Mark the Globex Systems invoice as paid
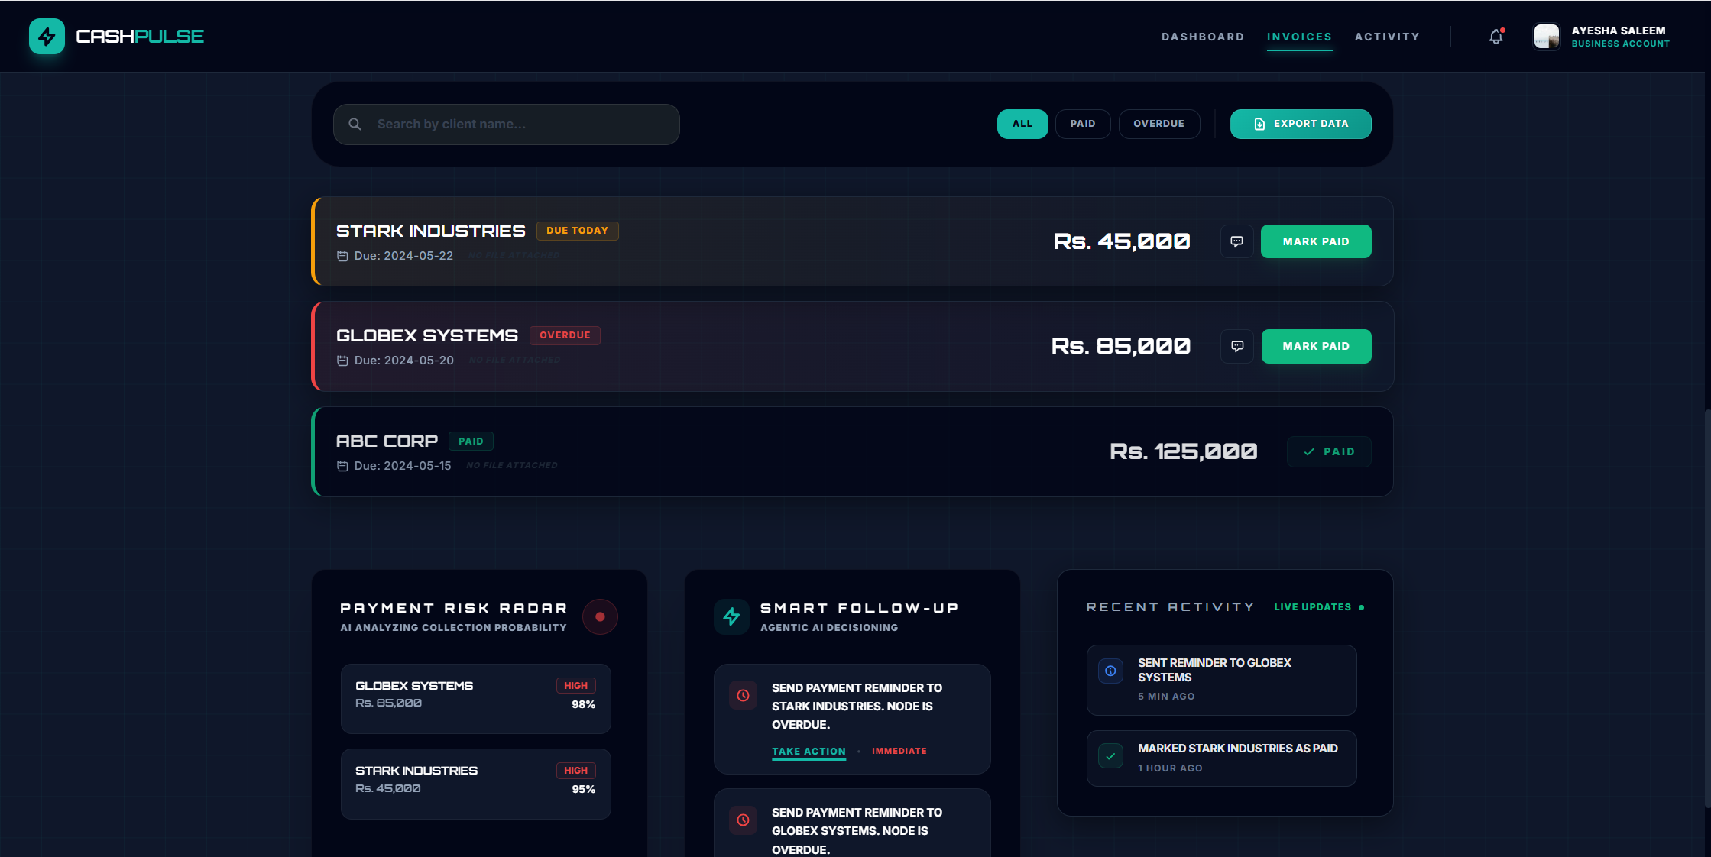The height and width of the screenshot is (857, 1711). click(x=1315, y=346)
